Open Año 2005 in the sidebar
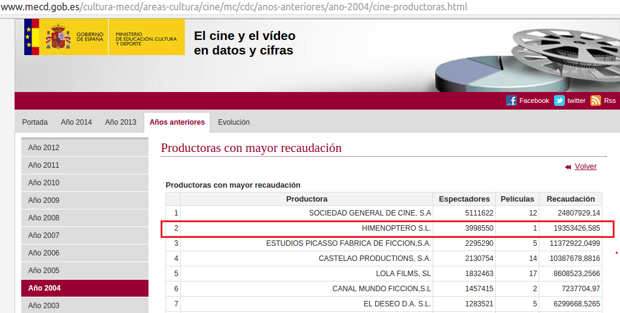620x313 pixels. click(x=44, y=271)
